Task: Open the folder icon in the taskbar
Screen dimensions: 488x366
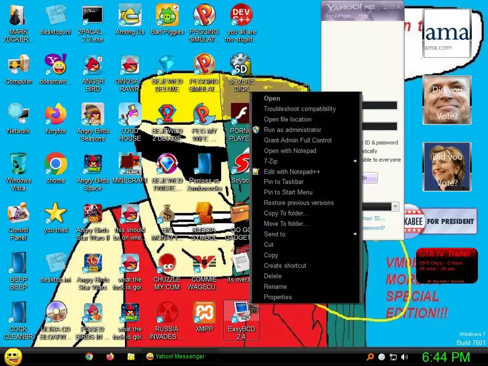Action: 131,356
